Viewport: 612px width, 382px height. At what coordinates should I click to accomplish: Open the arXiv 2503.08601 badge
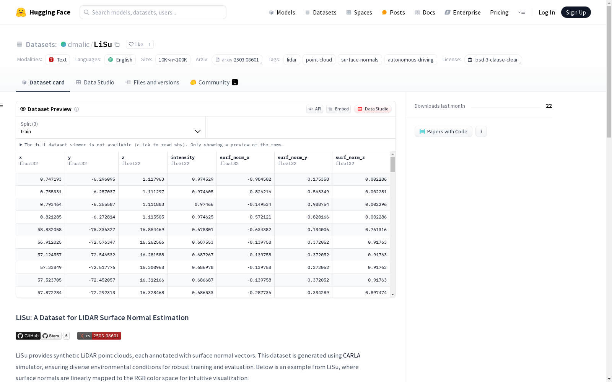click(99, 336)
